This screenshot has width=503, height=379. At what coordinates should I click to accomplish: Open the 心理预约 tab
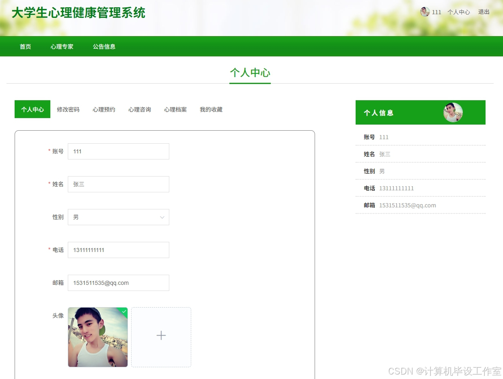[104, 109]
